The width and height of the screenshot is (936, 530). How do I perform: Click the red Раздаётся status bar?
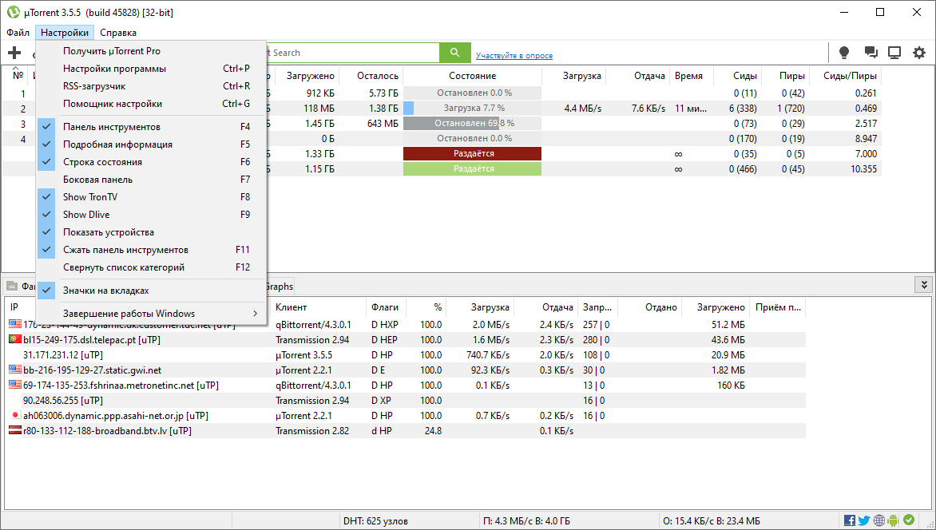472,153
